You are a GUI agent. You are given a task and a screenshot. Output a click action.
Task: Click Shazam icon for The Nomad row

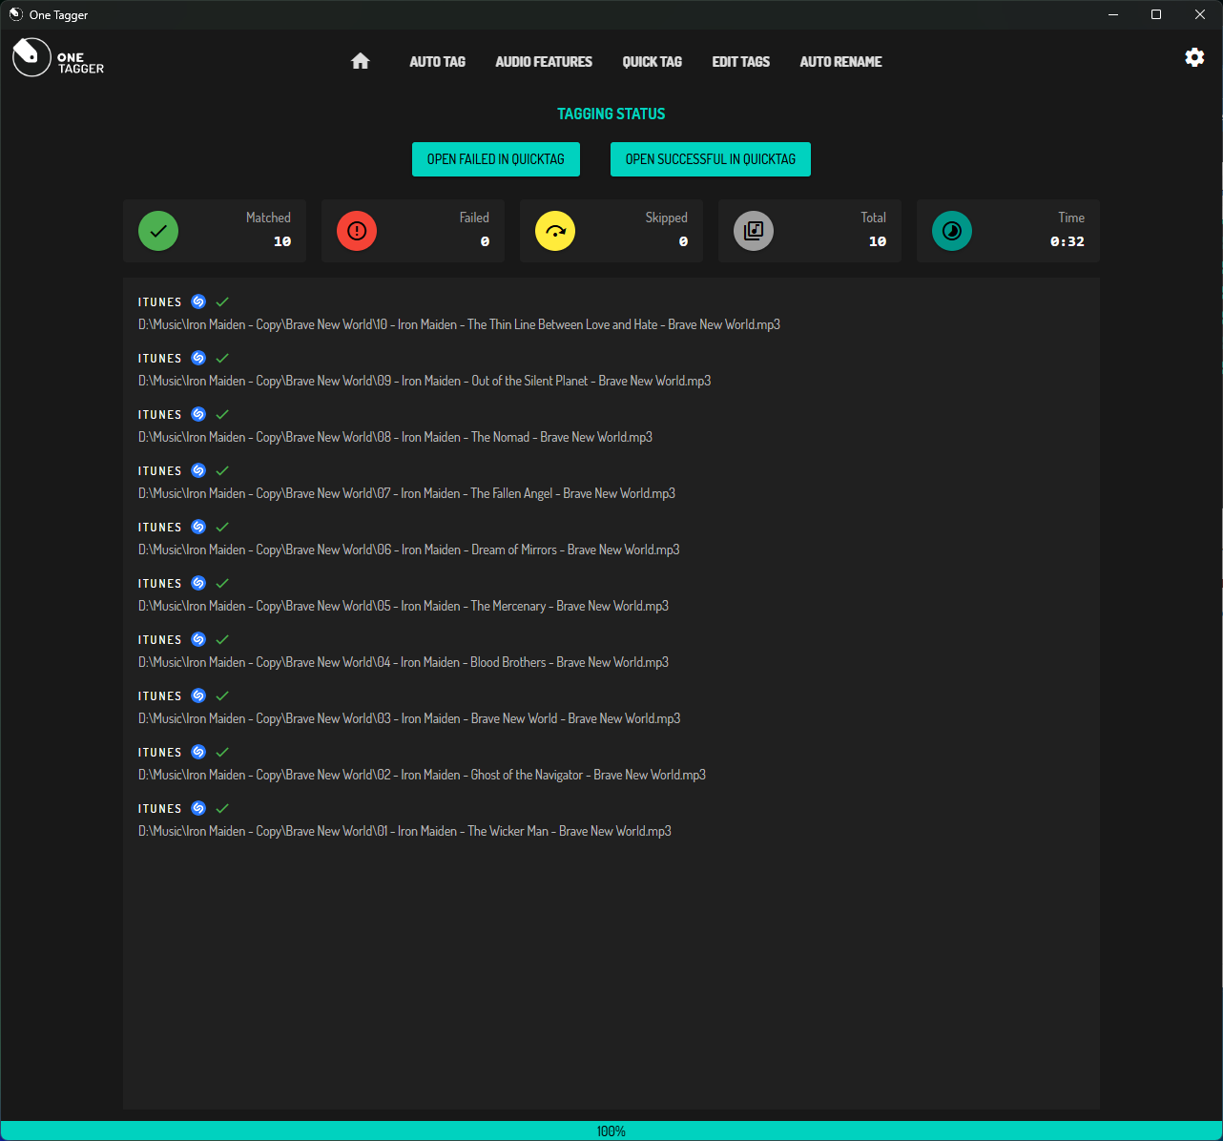click(x=198, y=414)
